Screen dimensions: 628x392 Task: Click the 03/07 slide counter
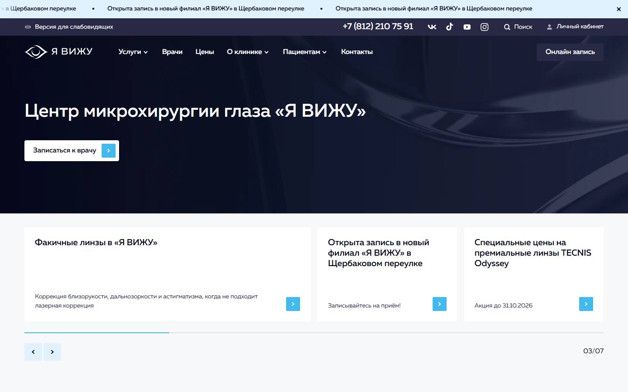[x=594, y=351]
